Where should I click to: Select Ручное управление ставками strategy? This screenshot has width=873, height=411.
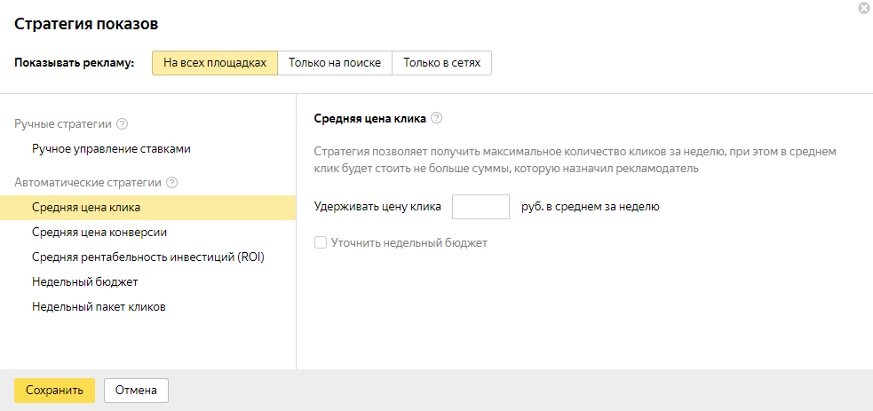click(111, 149)
